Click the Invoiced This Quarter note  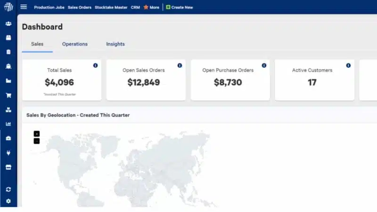[60, 95]
